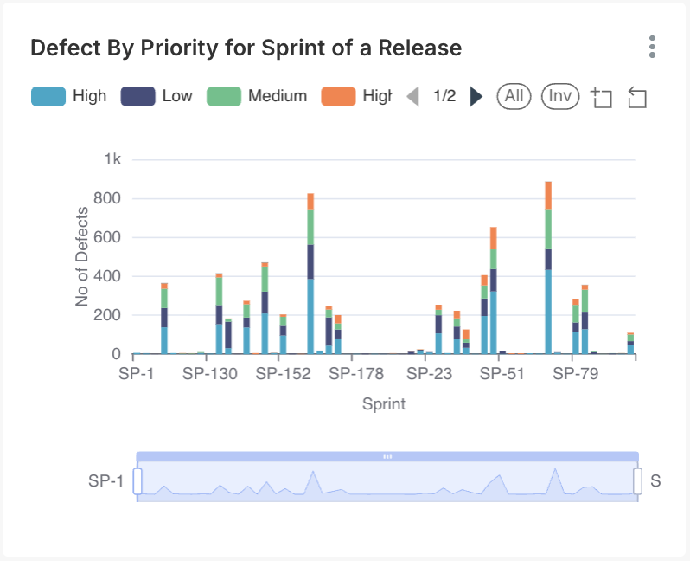Screen dimensions: 690x561
Task: Go to next legend page arrow
Action: point(476,96)
